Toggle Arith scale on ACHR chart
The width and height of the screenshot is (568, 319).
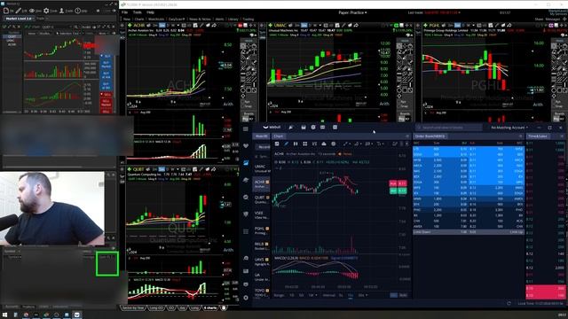pos(228,105)
